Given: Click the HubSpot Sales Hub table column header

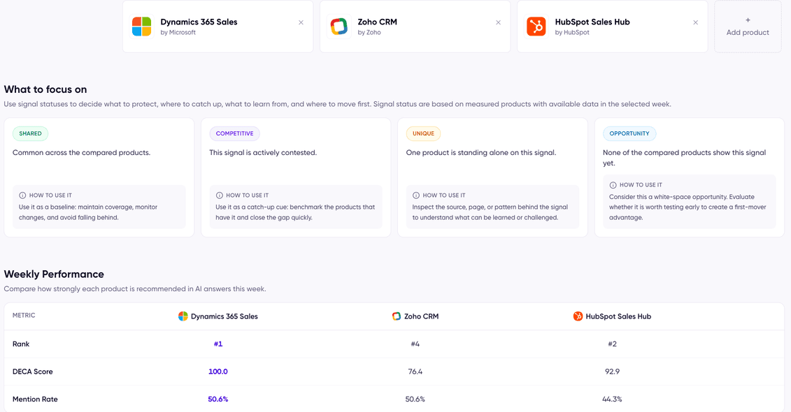Looking at the screenshot, I should (612, 316).
